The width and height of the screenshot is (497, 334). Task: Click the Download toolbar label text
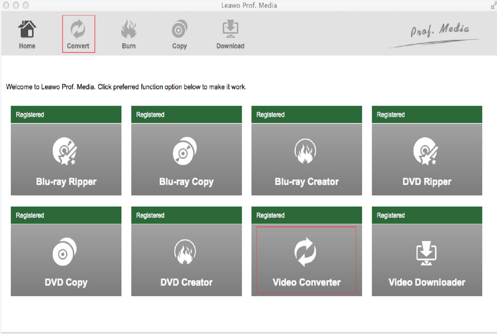click(231, 46)
